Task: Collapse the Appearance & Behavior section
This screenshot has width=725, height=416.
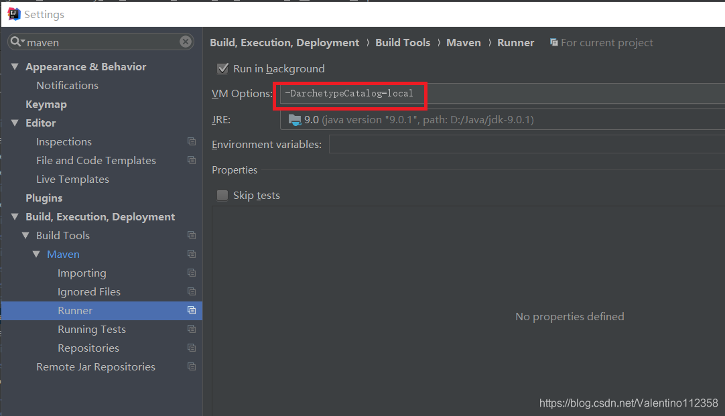Action: click(x=15, y=66)
